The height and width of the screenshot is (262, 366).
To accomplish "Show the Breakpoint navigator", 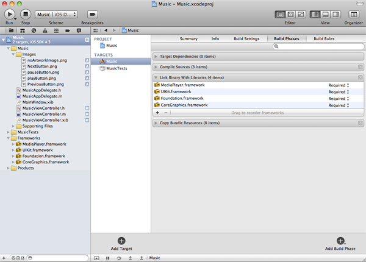I will pyautogui.click(x=68, y=30).
